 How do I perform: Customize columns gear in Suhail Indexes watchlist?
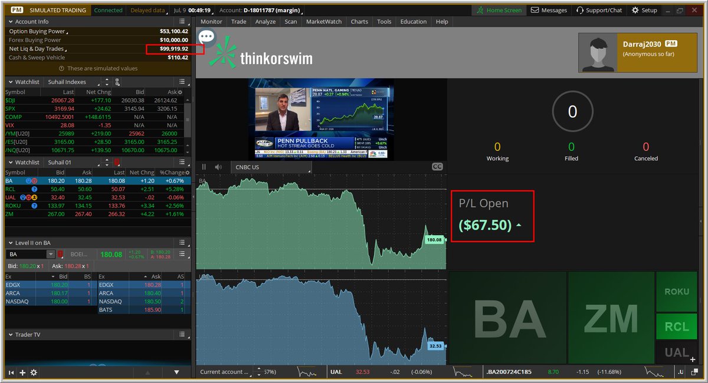180,93
